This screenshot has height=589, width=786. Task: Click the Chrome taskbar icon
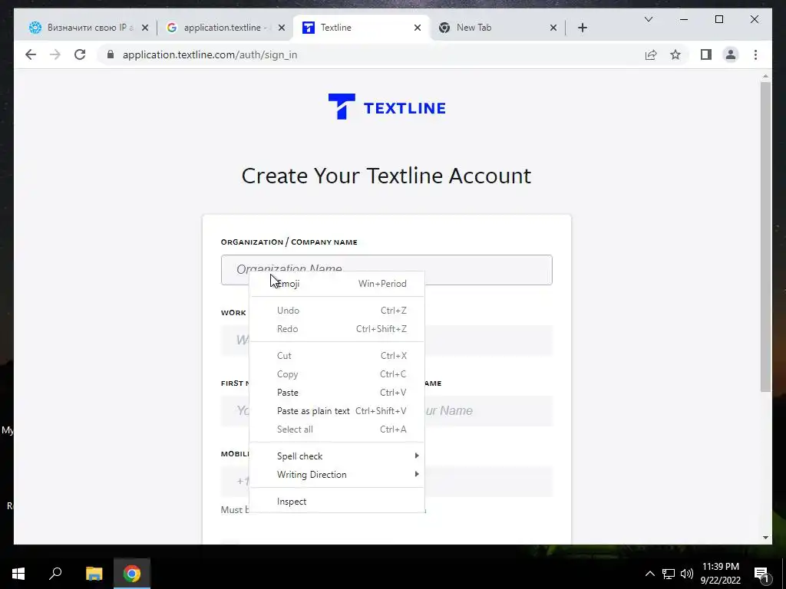[x=132, y=574]
